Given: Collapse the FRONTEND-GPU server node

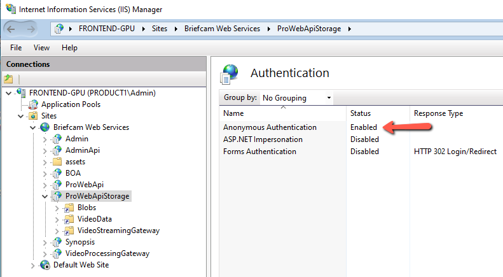Looking at the screenshot, I should [x=9, y=93].
